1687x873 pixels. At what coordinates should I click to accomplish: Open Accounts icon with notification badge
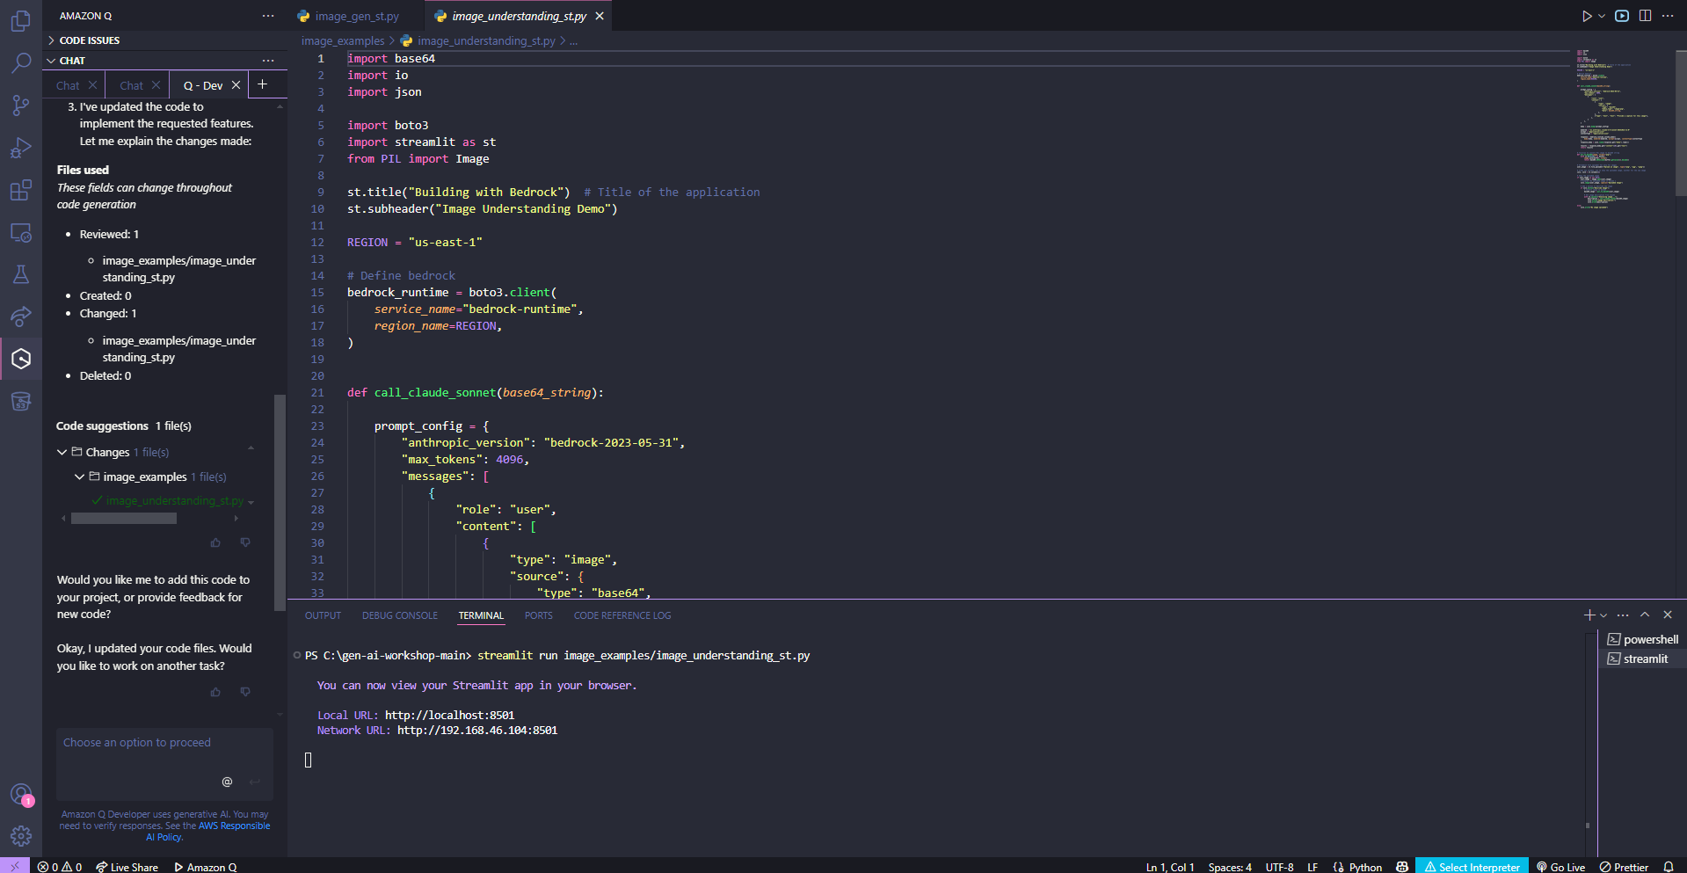point(21,795)
